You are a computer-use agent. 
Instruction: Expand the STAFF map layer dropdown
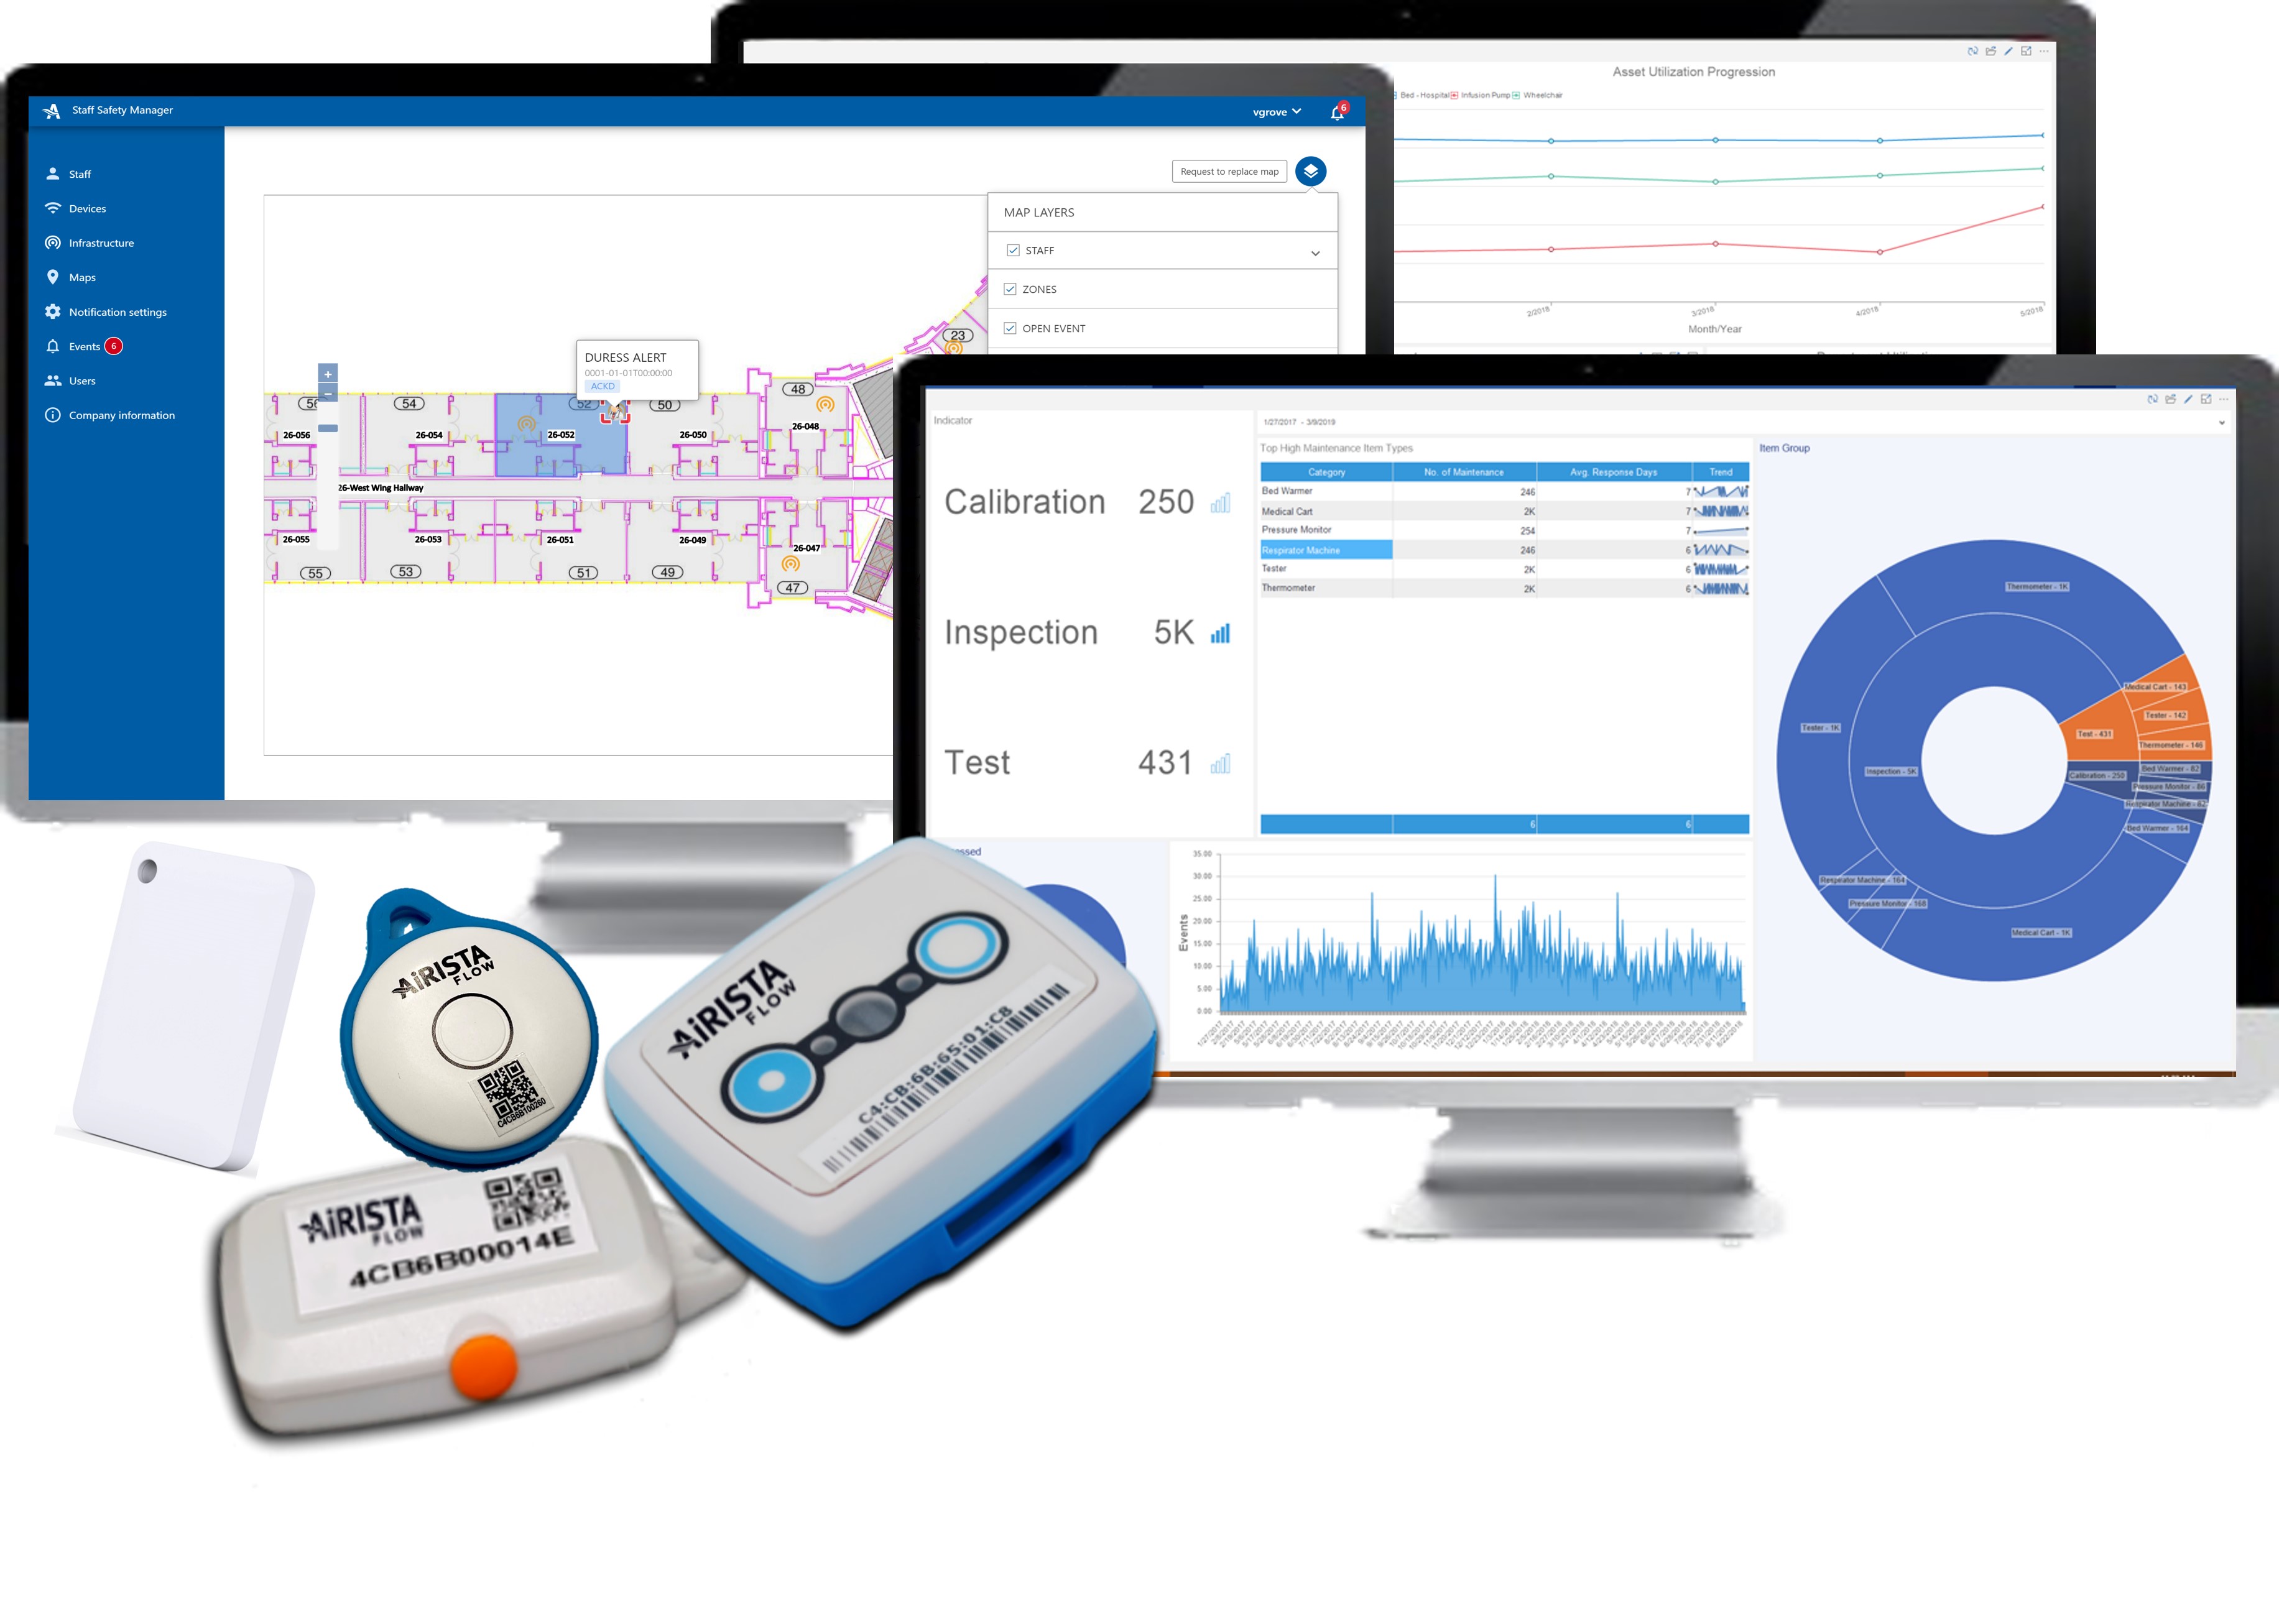pos(1316,253)
